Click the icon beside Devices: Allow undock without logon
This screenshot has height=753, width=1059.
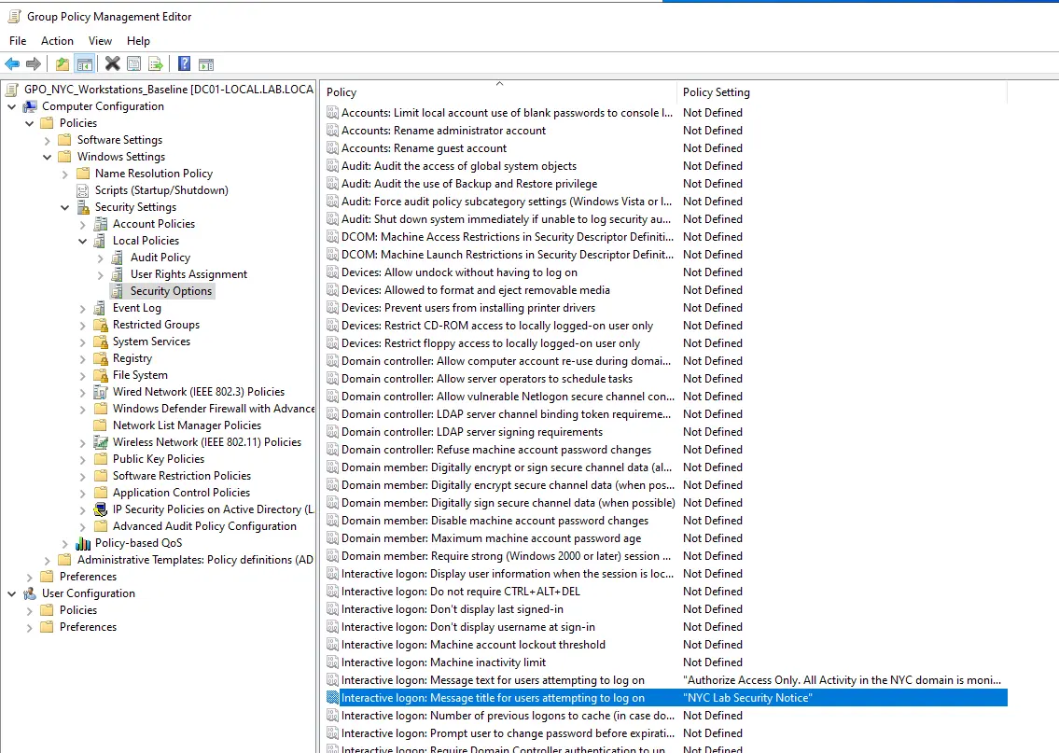tap(332, 272)
